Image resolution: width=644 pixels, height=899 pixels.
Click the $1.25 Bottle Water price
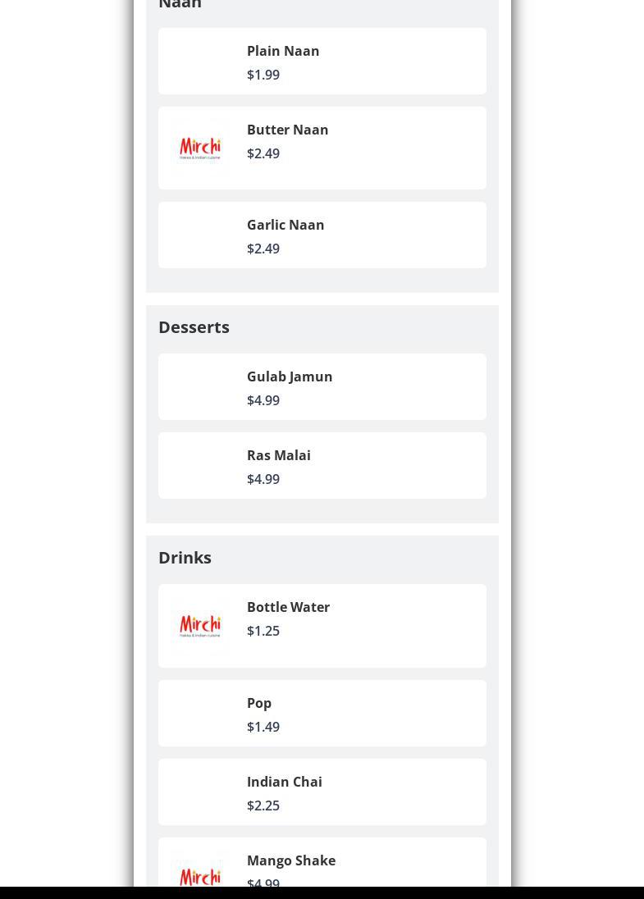pos(263,631)
